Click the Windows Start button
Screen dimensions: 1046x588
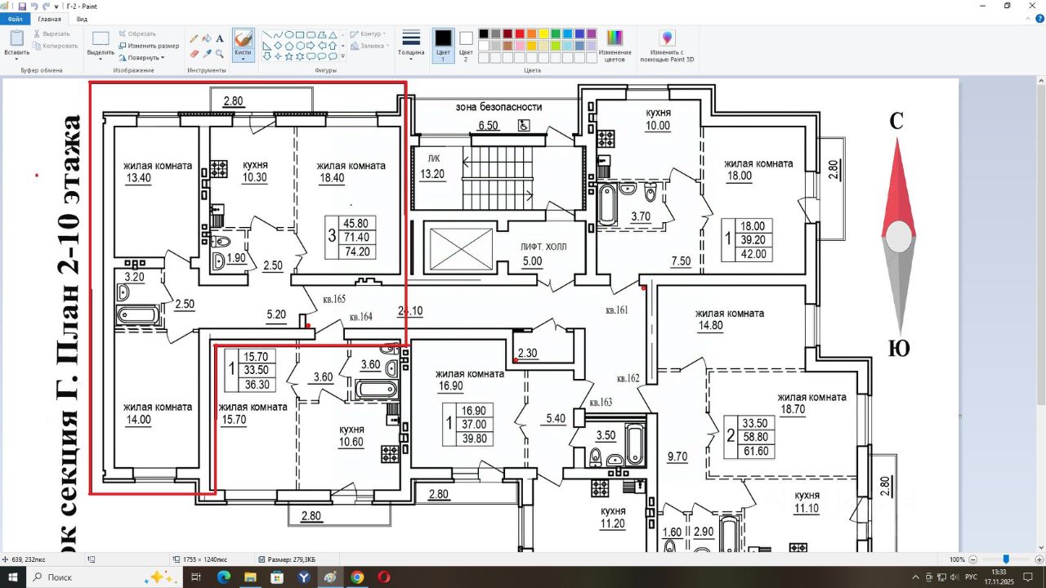[x=13, y=577]
